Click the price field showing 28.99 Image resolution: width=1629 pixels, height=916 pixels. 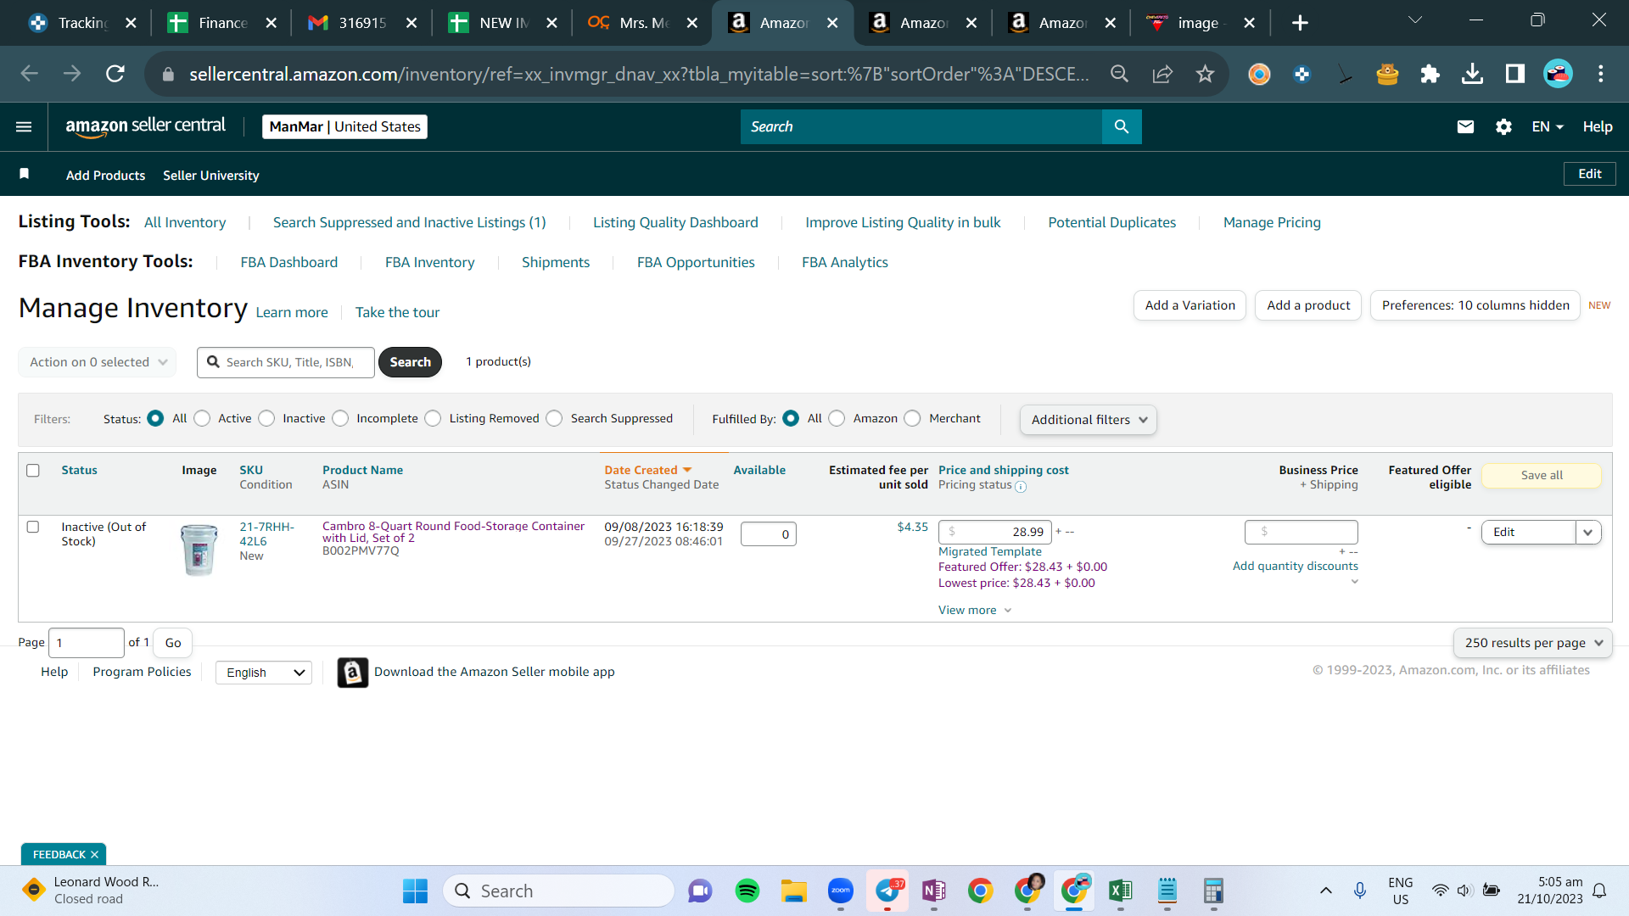coord(995,533)
